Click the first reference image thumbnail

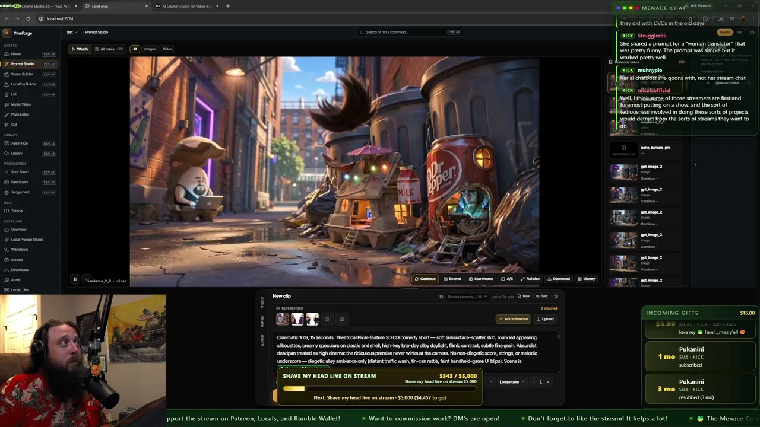click(x=283, y=319)
